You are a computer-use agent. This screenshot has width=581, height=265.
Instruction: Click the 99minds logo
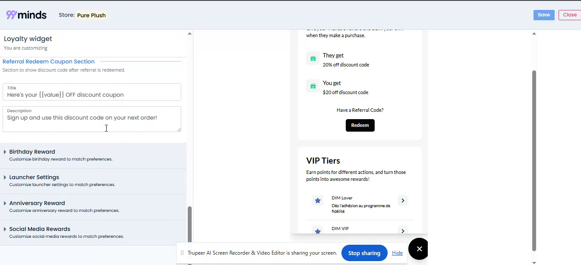pos(26,15)
